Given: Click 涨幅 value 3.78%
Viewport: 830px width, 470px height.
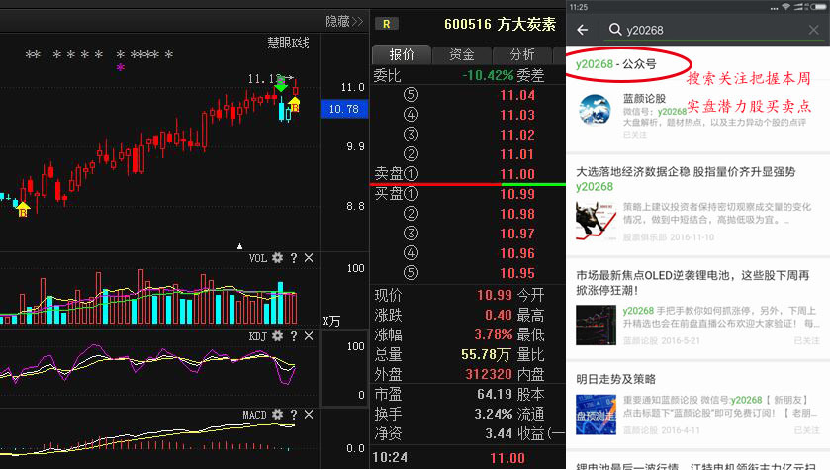Looking at the screenshot, I should (x=494, y=334).
